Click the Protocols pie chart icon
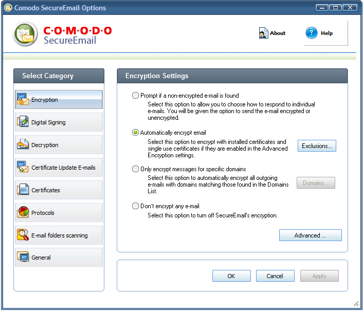363x311 pixels. pyautogui.click(x=23, y=212)
